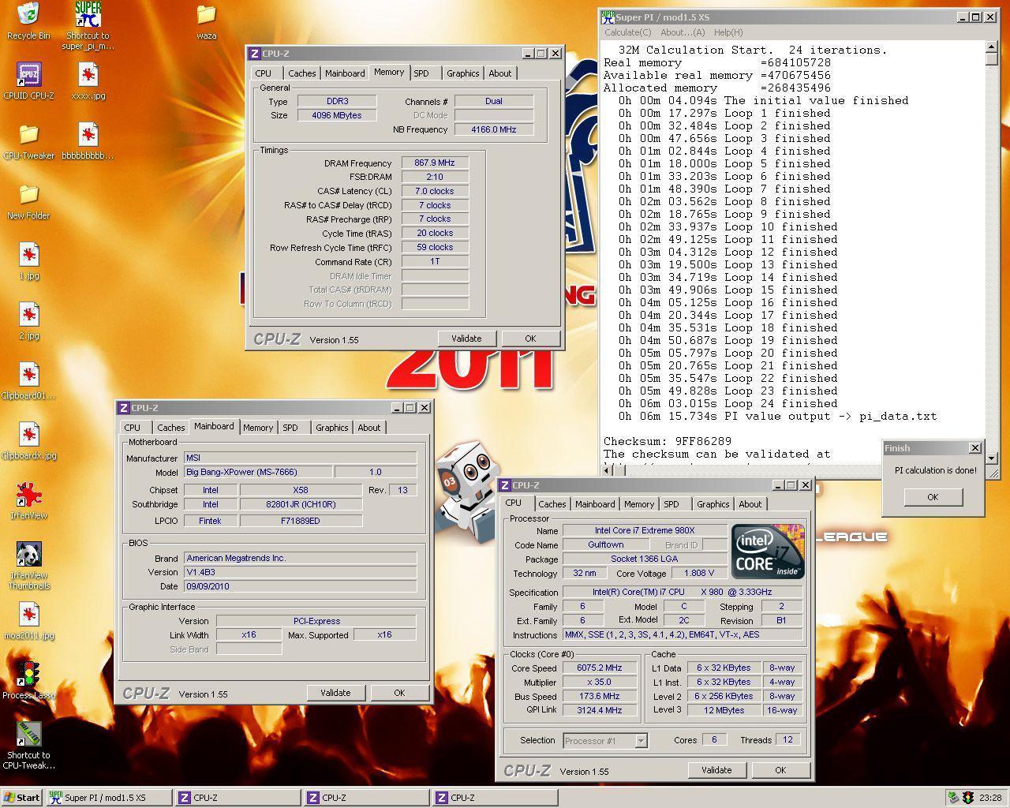Click OK in Memory CPU-Z window
This screenshot has height=808, width=1010.
530,339
